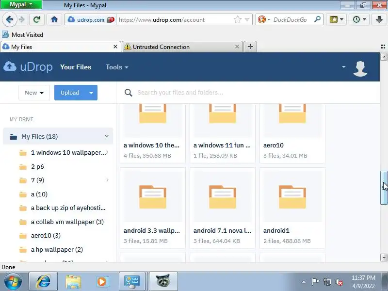This screenshot has width=388, height=291.
Task: Click the file search magnifier icon
Action: (128, 93)
